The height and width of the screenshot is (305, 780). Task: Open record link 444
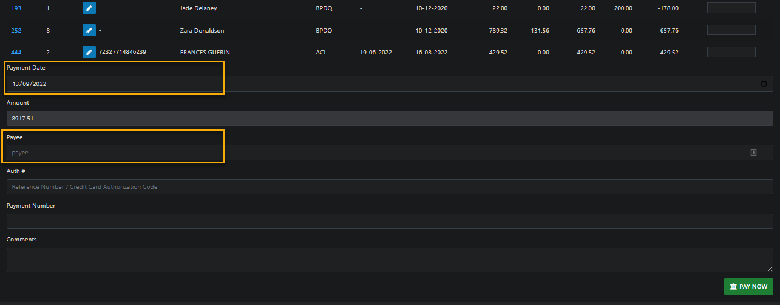(x=16, y=52)
